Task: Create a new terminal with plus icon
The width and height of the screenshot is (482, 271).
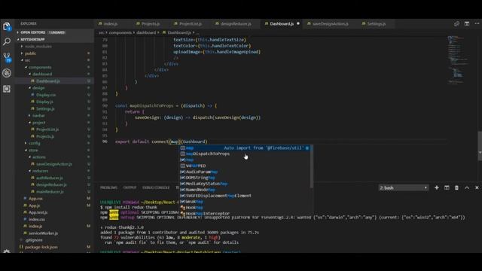Action: [x=437, y=187]
